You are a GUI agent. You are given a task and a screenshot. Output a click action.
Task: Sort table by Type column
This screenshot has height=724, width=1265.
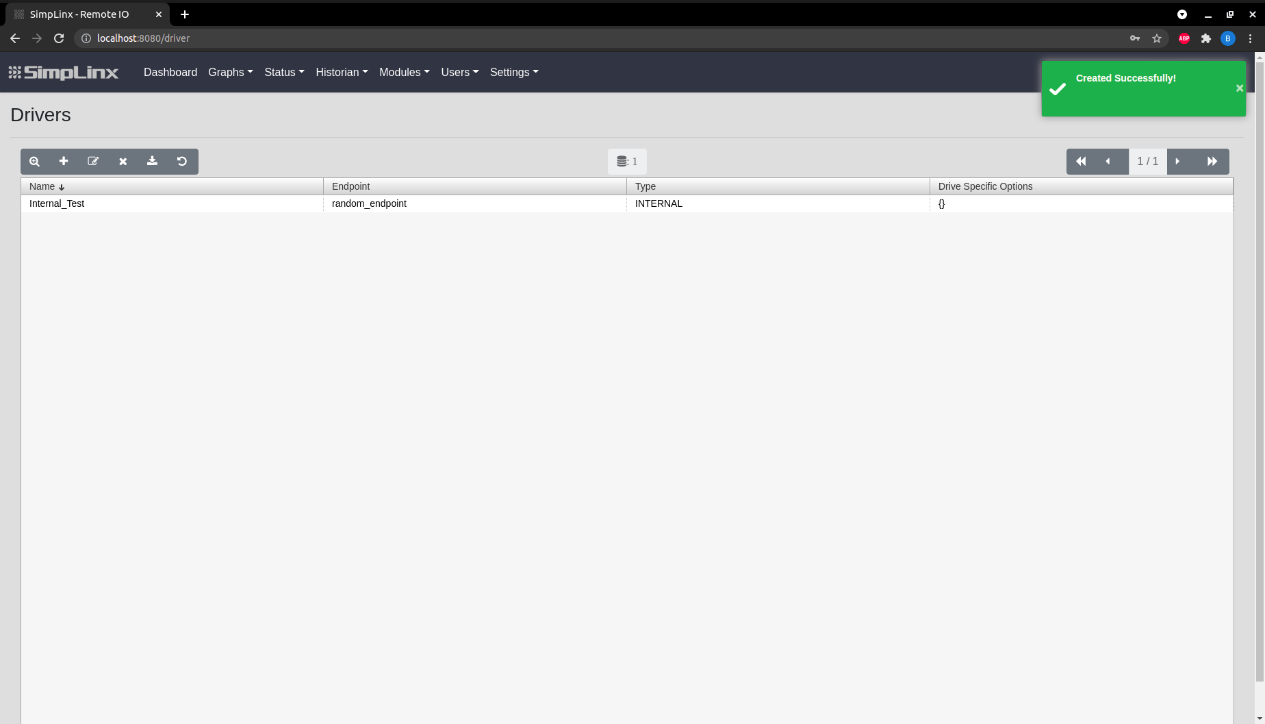tap(778, 186)
